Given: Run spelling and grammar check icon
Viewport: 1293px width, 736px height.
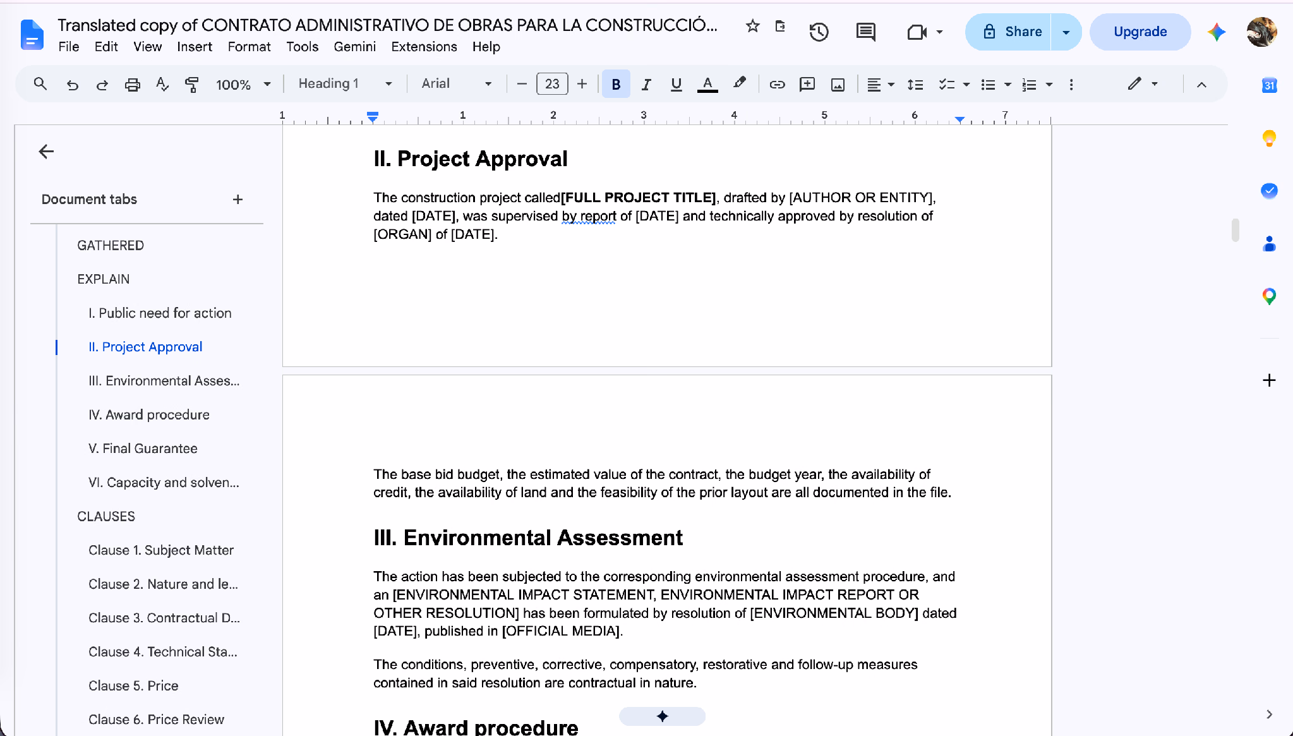Looking at the screenshot, I should pyautogui.click(x=162, y=84).
